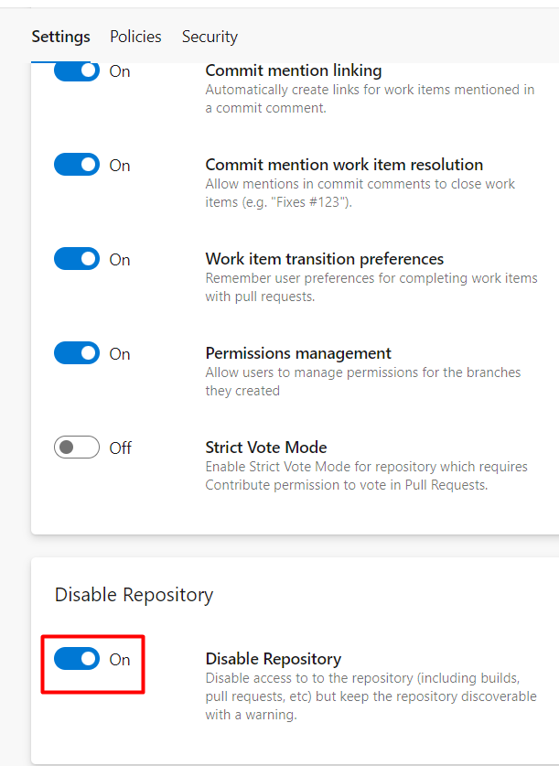Toggle Work item transition preferences off
559x766 pixels.
pyautogui.click(x=77, y=259)
